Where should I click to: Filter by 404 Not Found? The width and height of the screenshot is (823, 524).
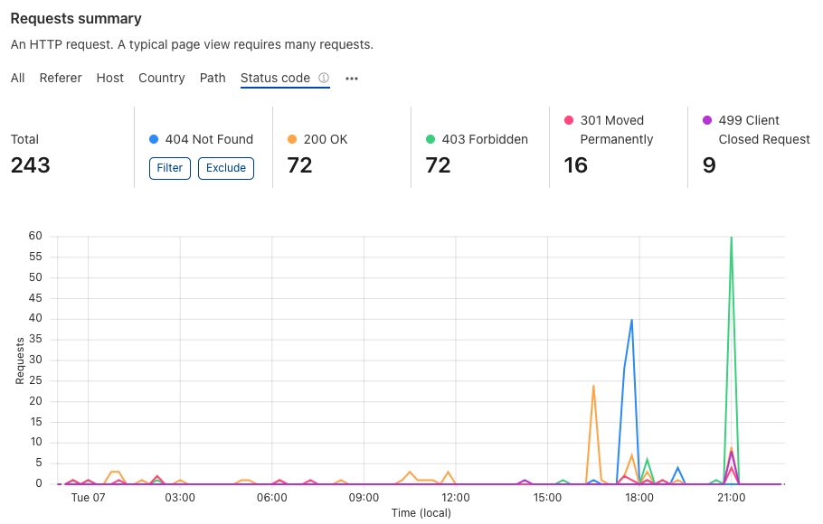pos(169,168)
